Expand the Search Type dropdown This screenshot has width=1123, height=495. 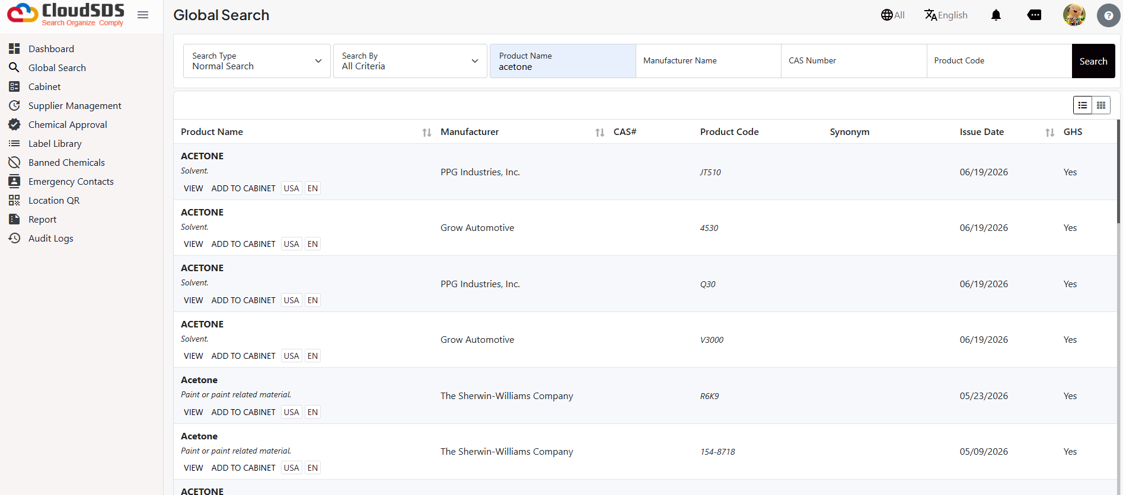click(257, 61)
